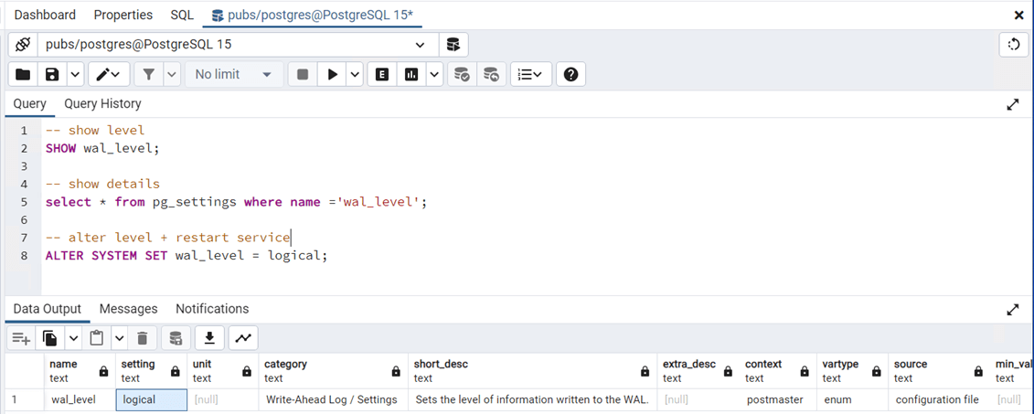Click the Rollback transaction icon
This screenshot has width=1034, height=414.
pos(491,75)
